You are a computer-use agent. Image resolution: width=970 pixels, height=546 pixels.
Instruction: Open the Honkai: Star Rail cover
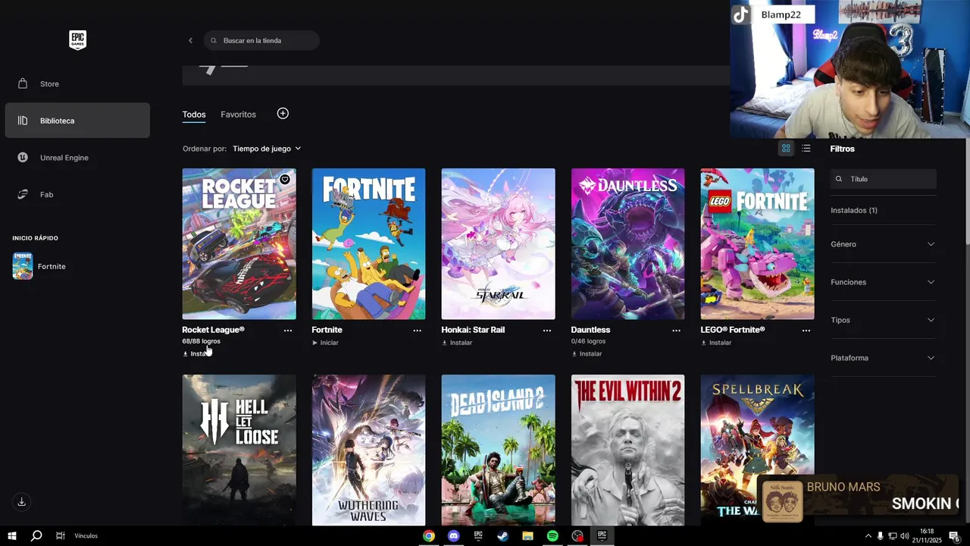click(x=498, y=243)
